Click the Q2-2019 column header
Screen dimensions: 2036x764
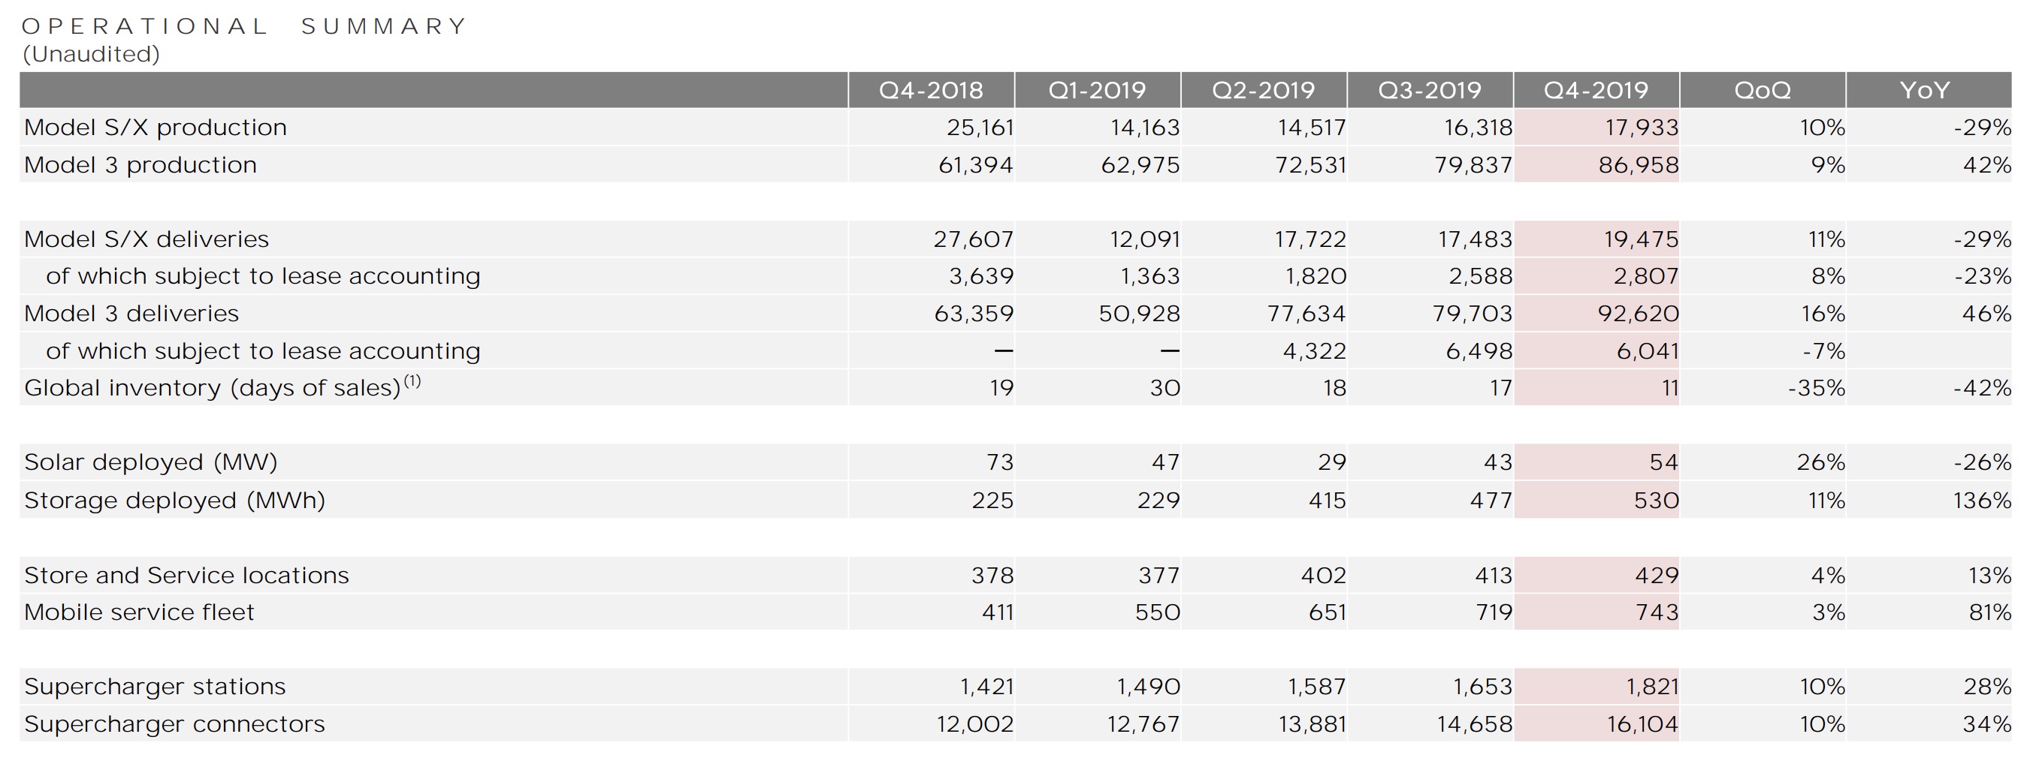[1263, 90]
